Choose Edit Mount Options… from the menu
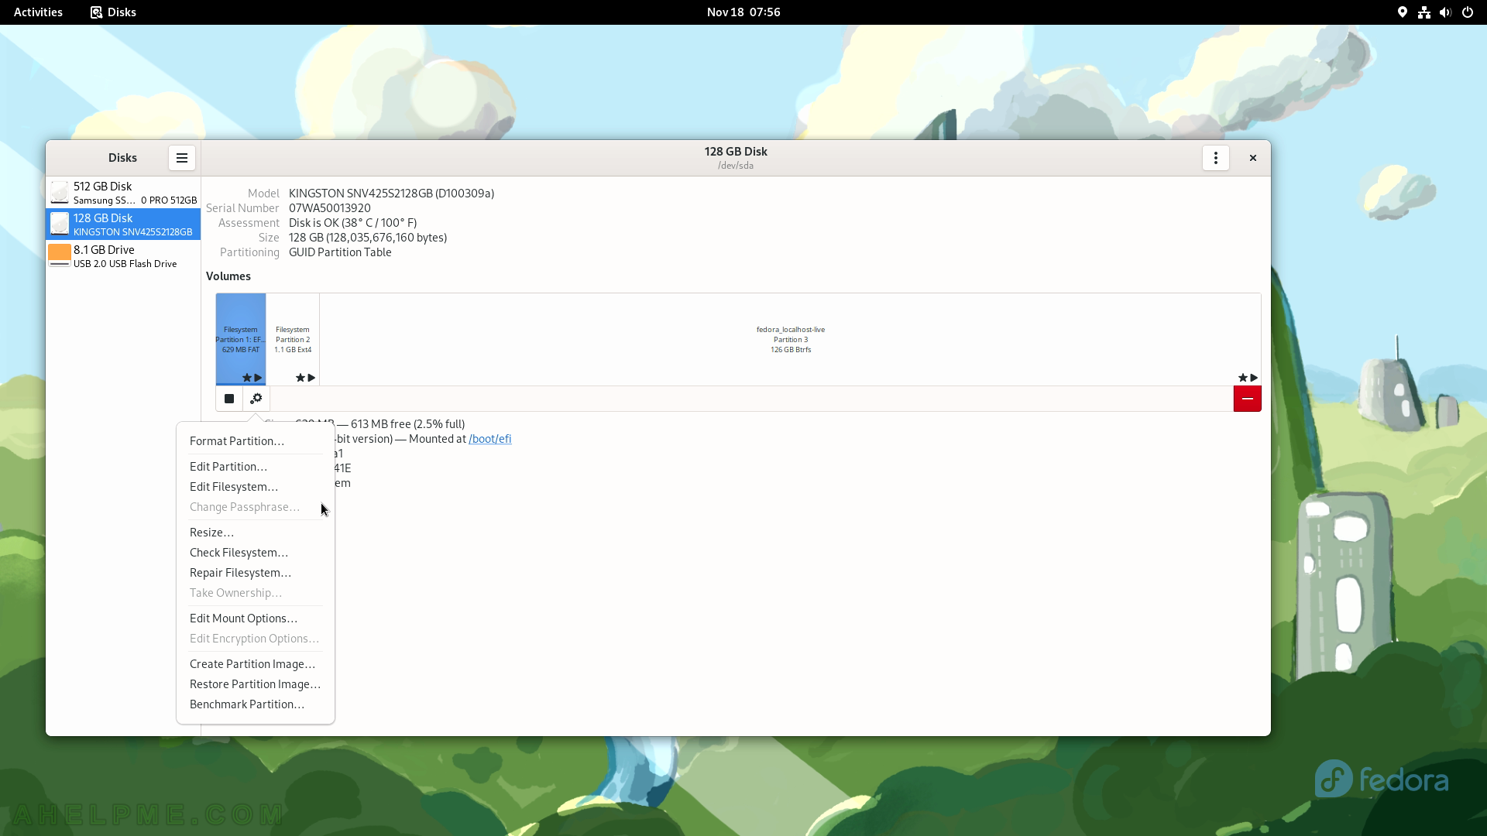 click(256, 618)
